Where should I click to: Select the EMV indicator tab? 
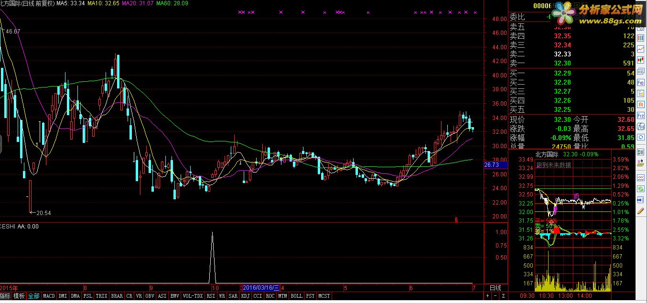coord(175,296)
